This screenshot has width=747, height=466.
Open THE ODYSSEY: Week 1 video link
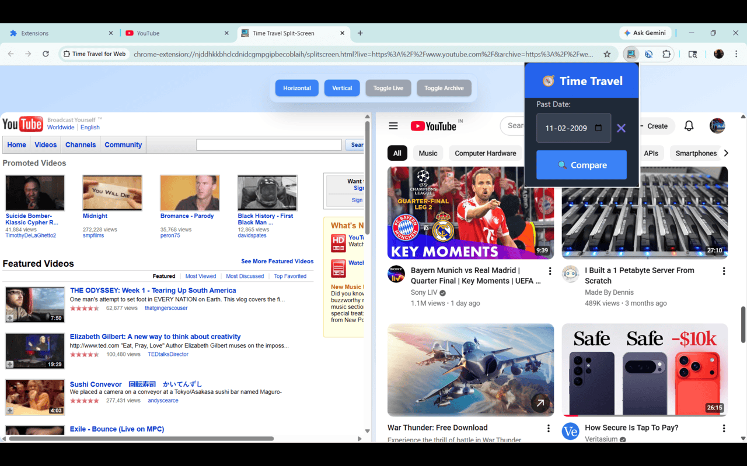tap(153, 290)
